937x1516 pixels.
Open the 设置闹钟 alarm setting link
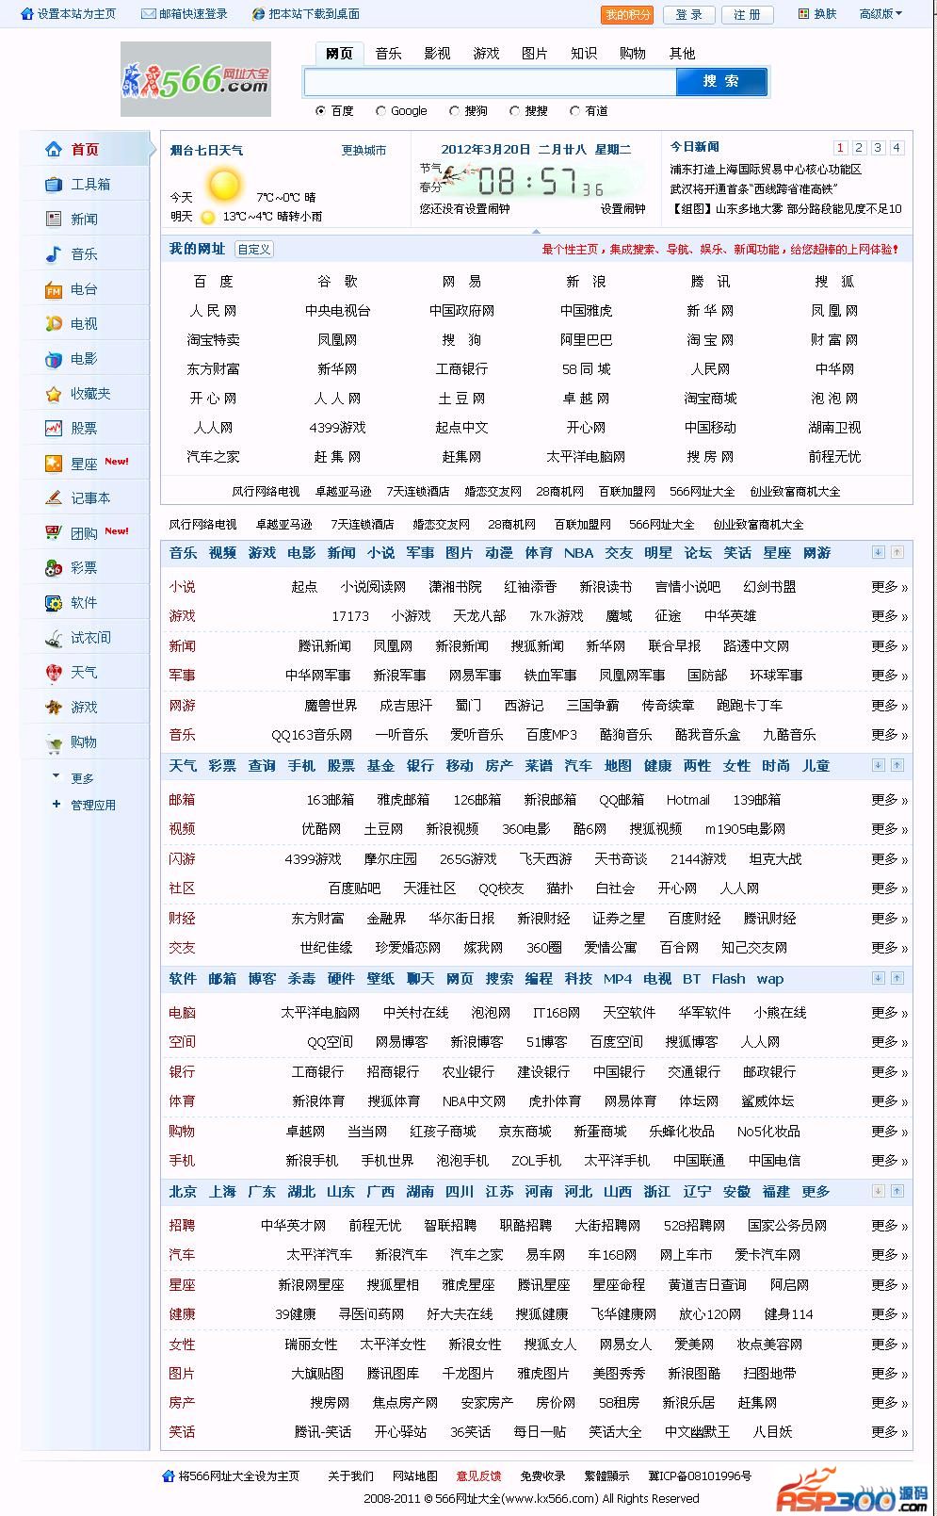(623, 209)
